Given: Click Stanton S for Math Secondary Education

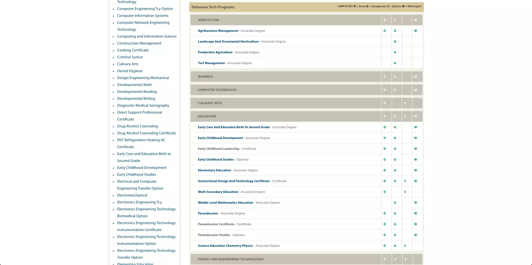Looking at the screenshot, I should [405, 192].
